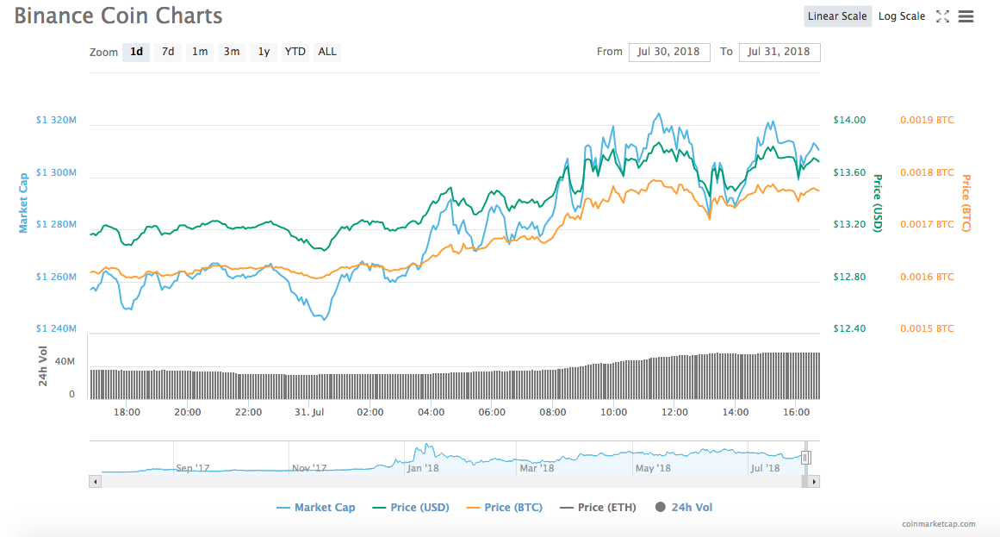The image size is (1000, 537).
Task: Click the 40M volume axis label
Action: 65,361
